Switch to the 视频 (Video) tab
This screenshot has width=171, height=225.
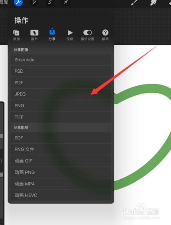pyautogui.click(x=70, y=35)
